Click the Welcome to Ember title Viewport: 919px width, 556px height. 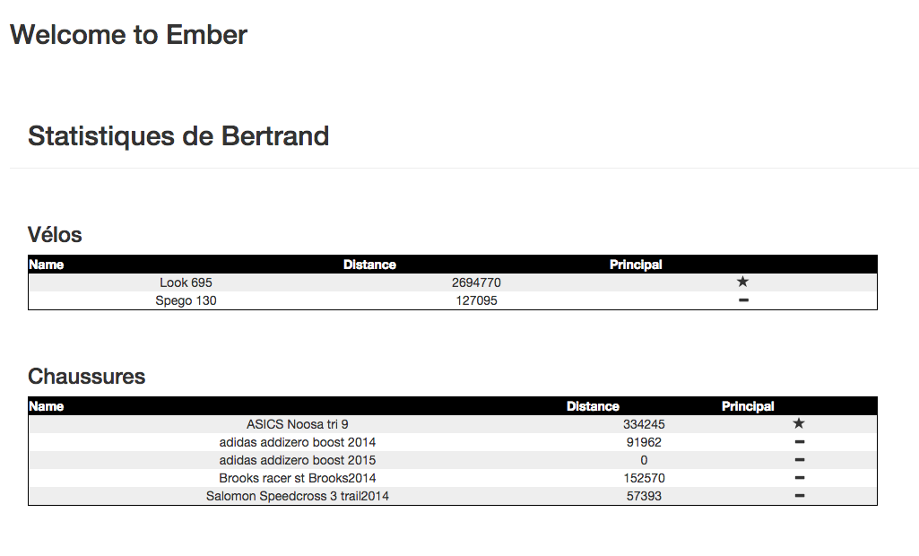click(128, 35)
